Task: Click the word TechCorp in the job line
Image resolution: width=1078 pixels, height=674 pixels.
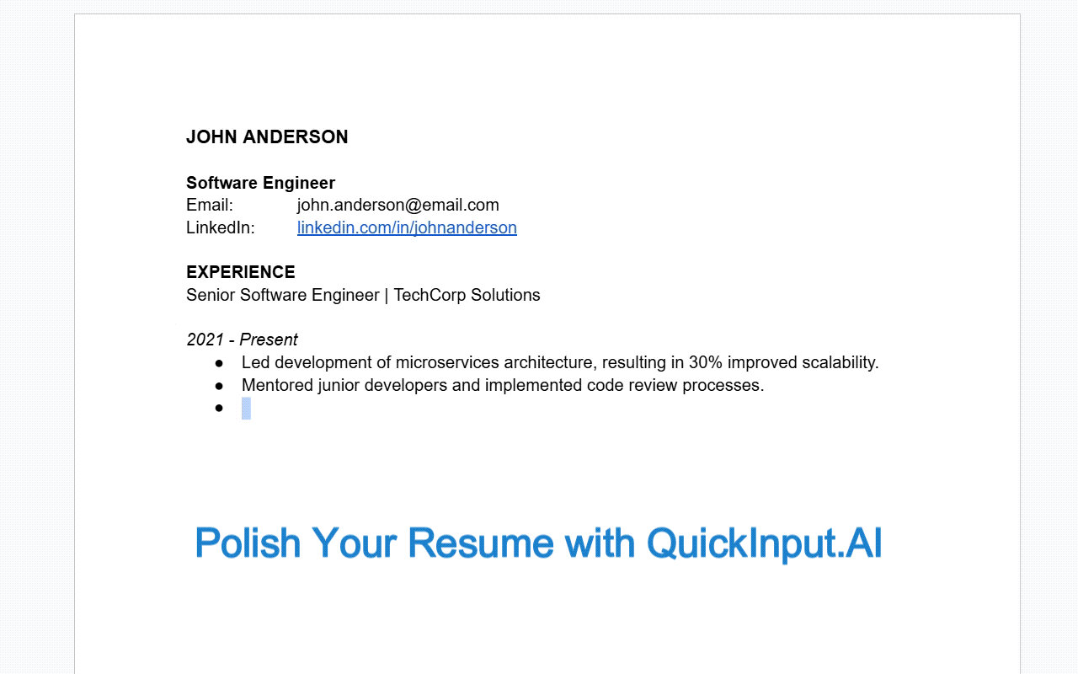Action: [431, 295]
